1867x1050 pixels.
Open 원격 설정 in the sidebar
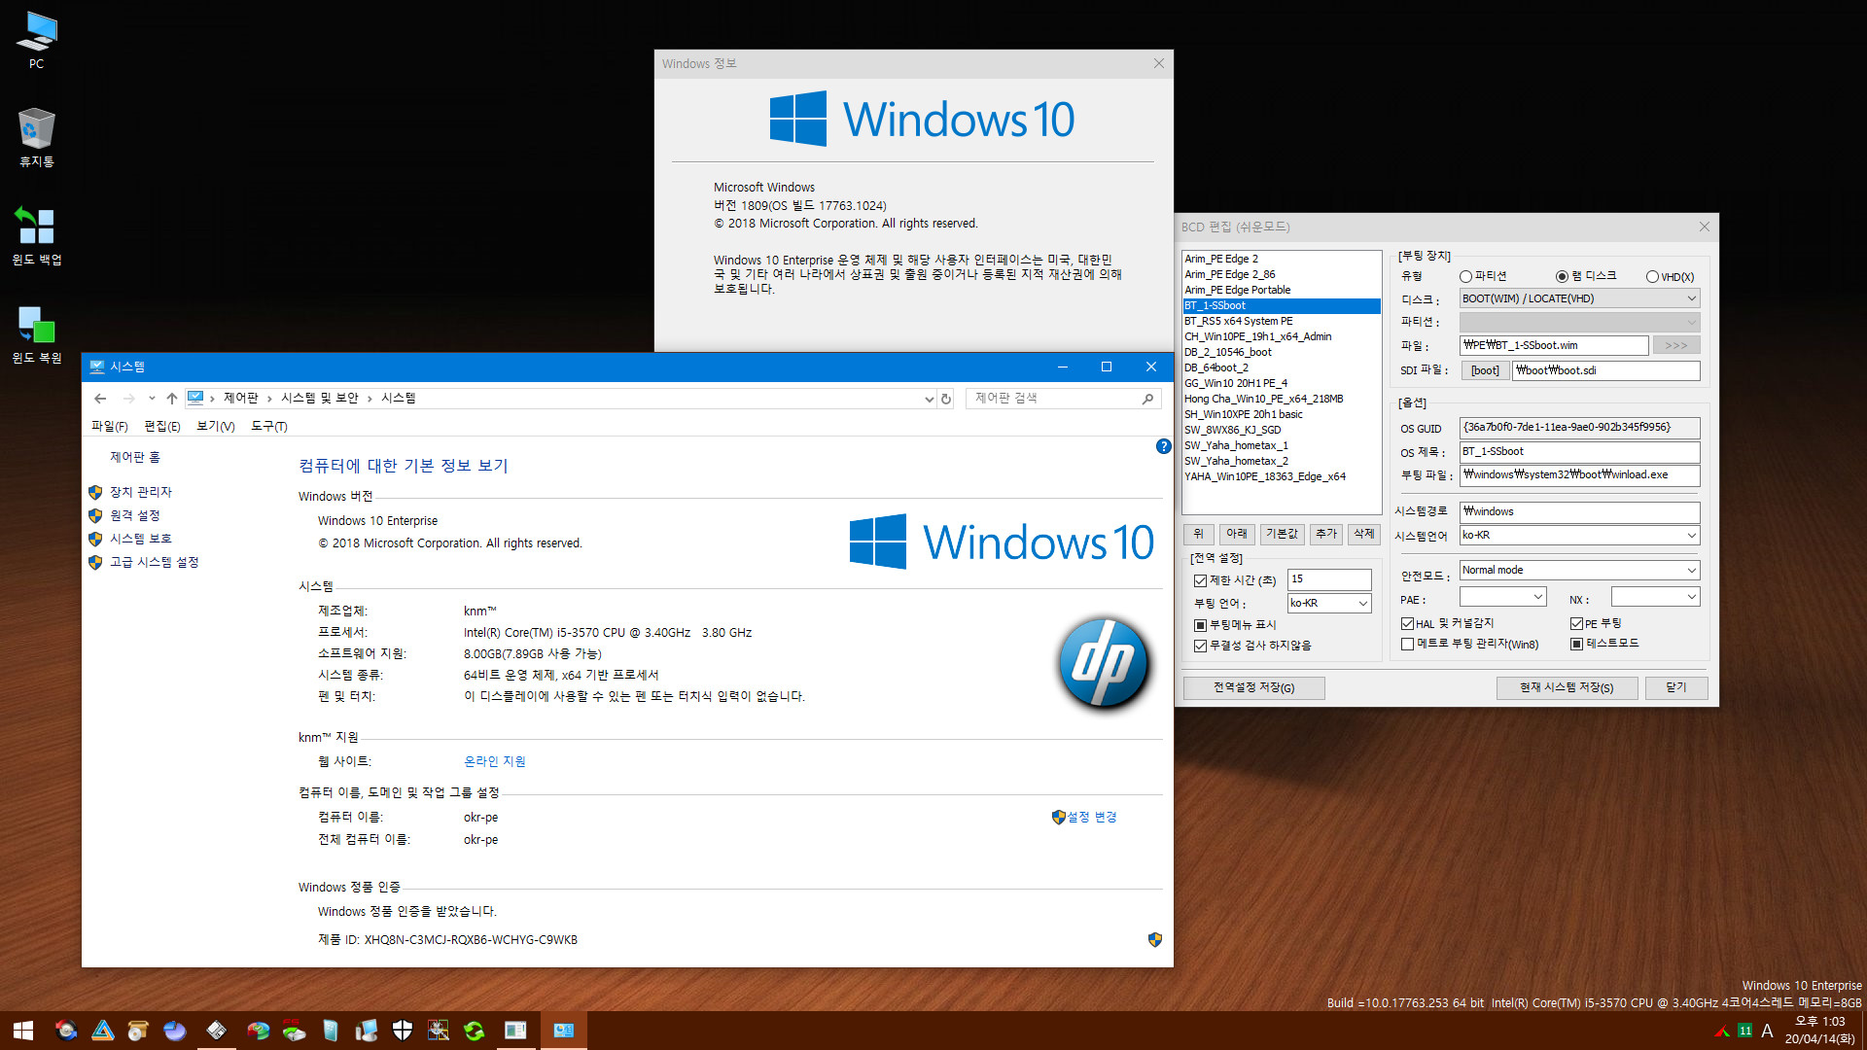(x=135, y=516)
